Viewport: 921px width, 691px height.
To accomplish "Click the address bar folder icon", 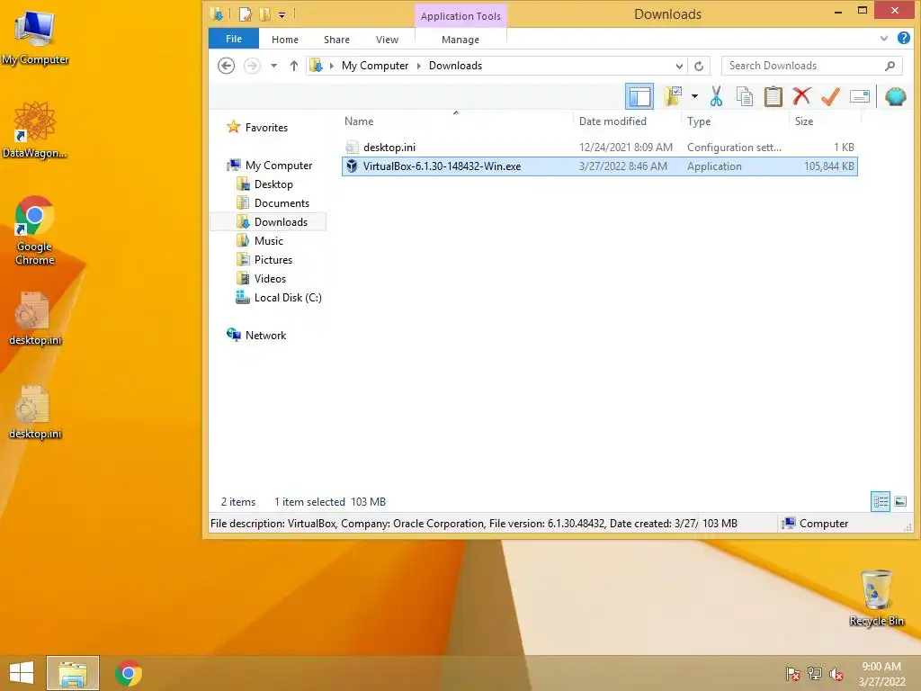I will click(316, 66).
